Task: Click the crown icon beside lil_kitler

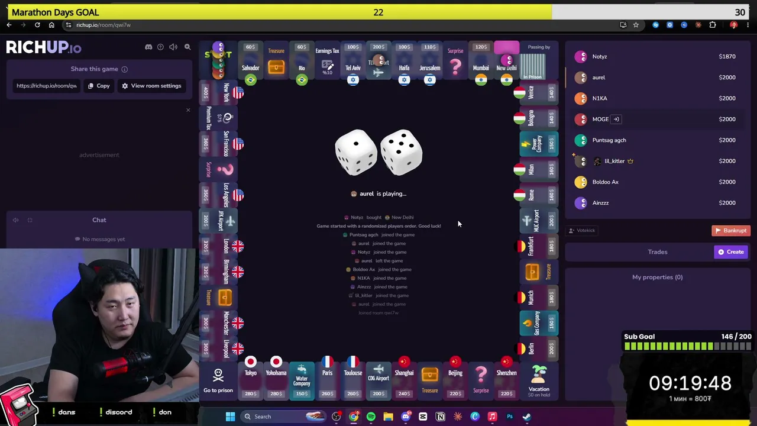Action: pyautogui.click(x=630, y=161)
